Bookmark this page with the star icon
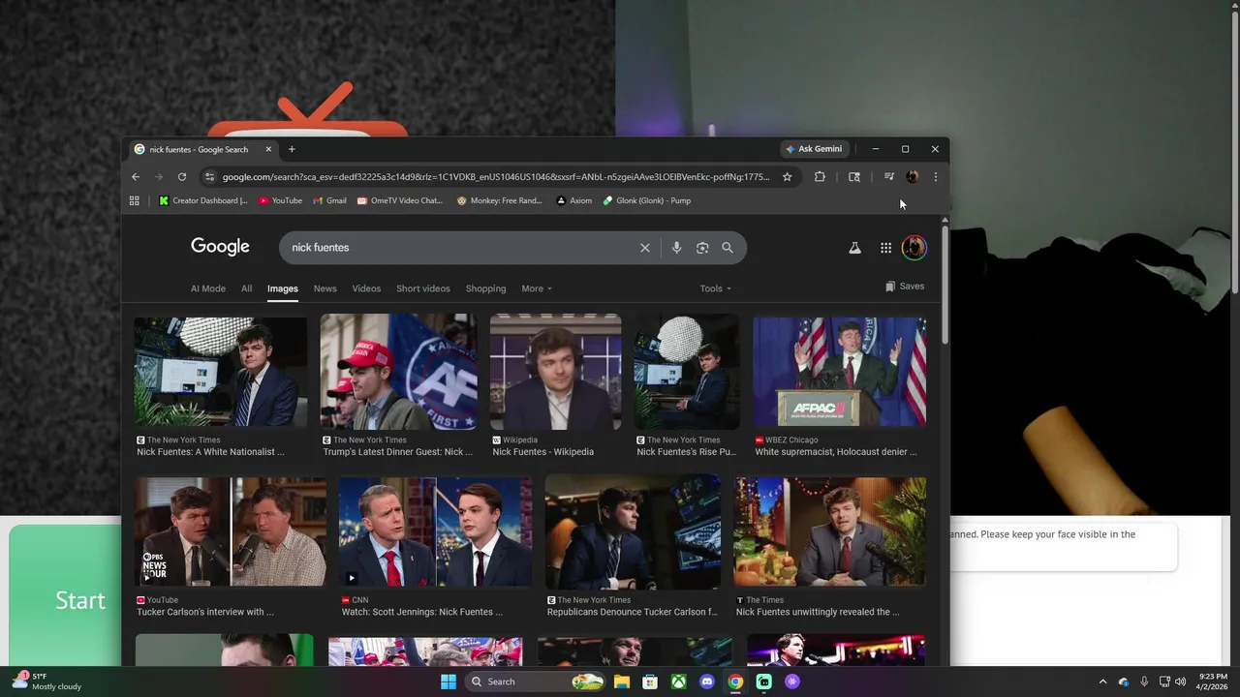 [x=787, y=177]
